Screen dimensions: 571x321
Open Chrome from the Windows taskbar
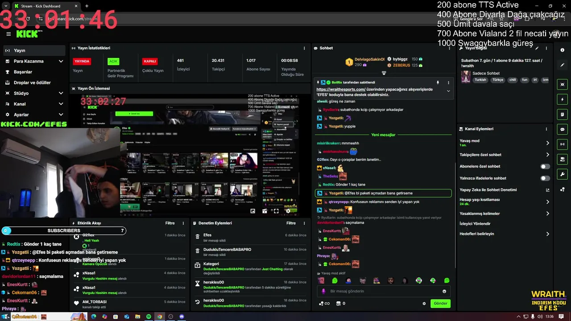tap(160, 317)
